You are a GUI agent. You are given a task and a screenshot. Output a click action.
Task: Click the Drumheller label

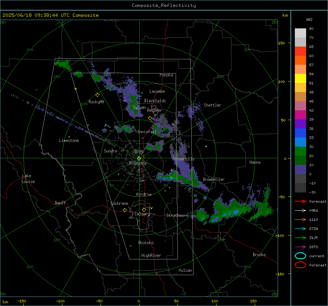(x=214, y=179)
